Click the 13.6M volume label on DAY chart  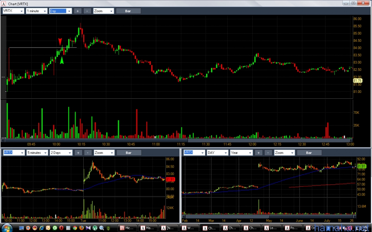coord(362,206)
